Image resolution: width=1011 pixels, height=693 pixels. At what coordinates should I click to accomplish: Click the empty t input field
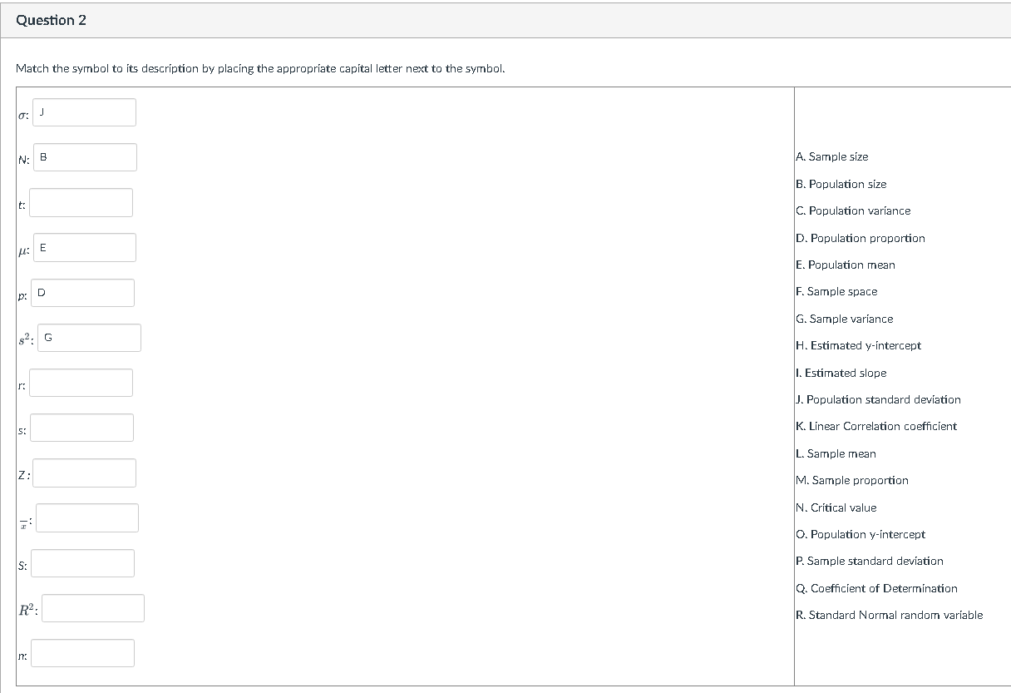pos(81,202)
